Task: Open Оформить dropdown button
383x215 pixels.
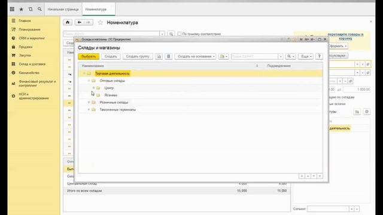Action: (x=338, y=46)
